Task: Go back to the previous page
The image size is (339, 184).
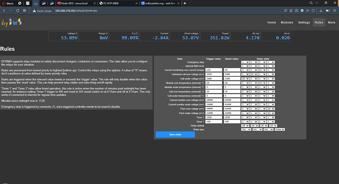Action: click(4, 11)
